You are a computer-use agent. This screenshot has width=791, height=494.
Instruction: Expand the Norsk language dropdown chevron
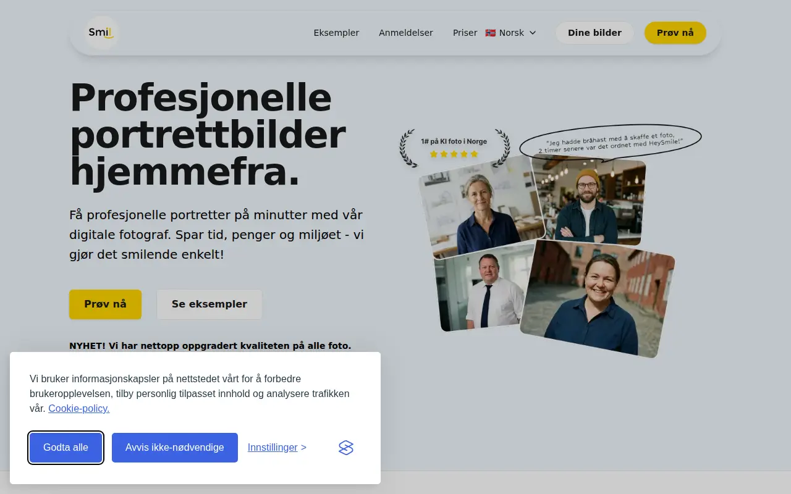(x=533, y=33)
